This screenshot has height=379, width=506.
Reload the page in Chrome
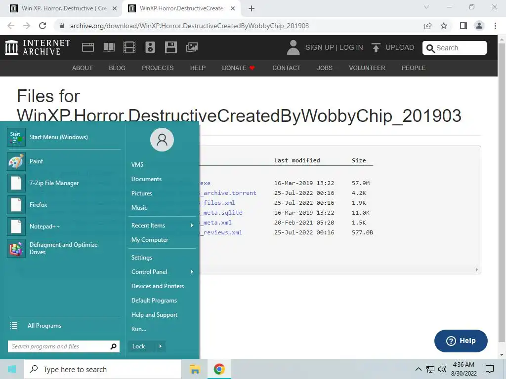(x=42, y=26)
